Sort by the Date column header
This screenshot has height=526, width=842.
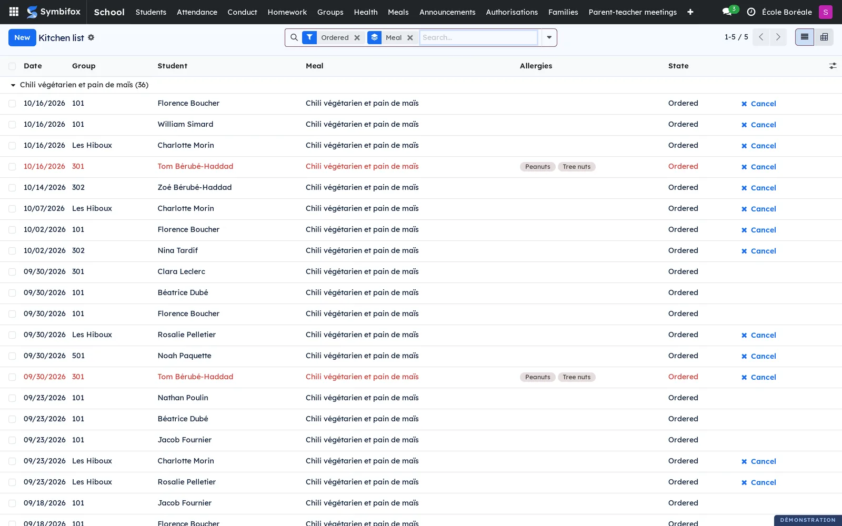(33, 66)
